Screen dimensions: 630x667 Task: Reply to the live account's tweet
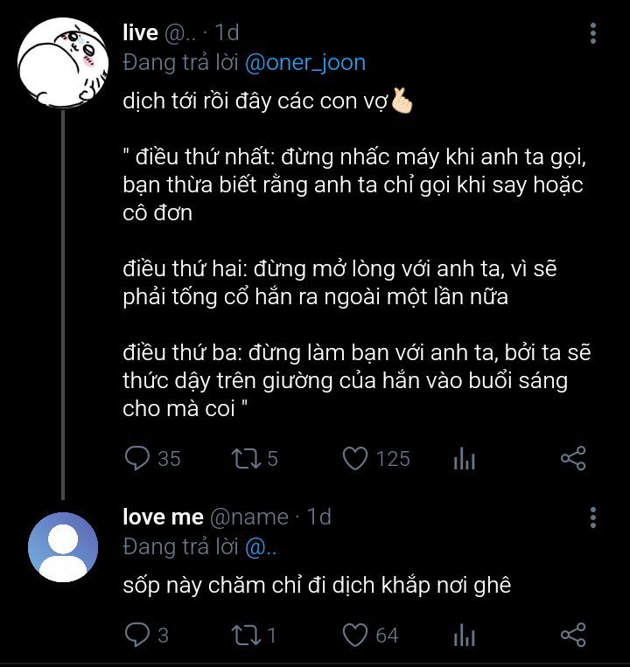coord(137,458)
